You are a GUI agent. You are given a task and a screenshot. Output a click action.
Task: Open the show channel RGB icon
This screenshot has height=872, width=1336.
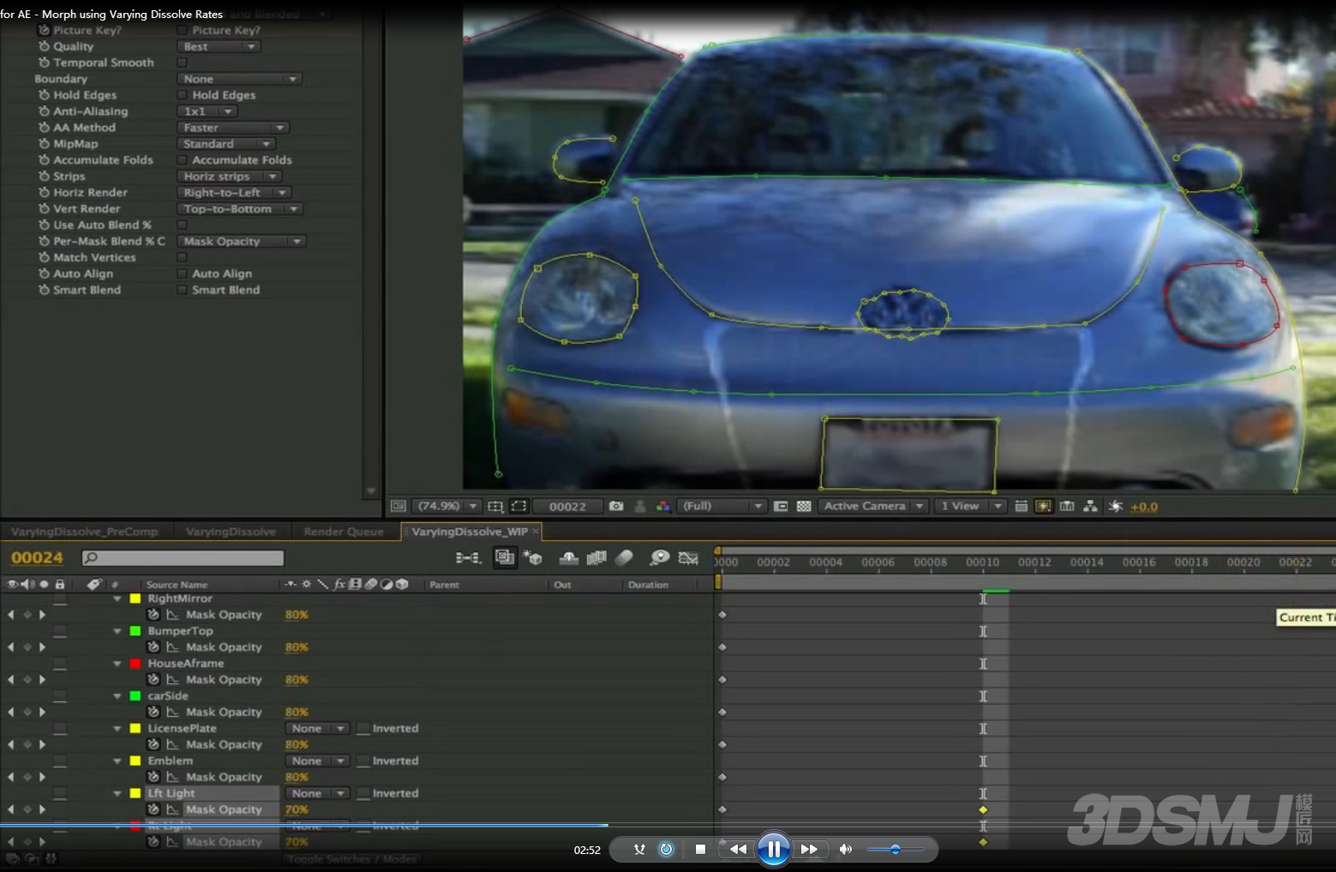coord(662,506)
